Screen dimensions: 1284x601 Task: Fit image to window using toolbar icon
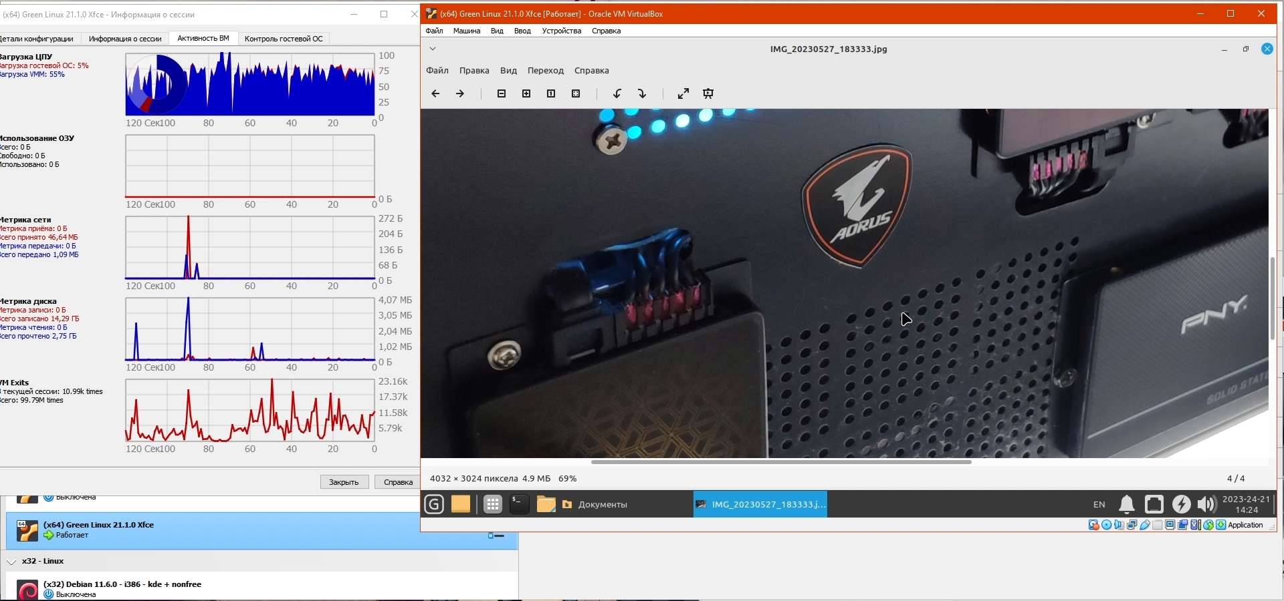tap(576, 94)
